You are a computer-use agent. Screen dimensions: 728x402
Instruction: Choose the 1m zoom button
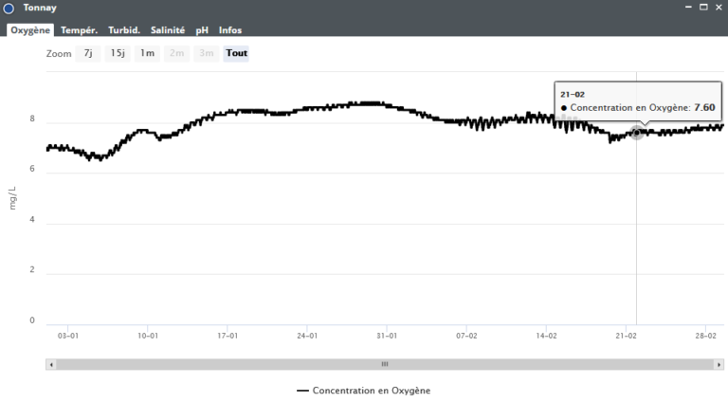pos(147,53)
